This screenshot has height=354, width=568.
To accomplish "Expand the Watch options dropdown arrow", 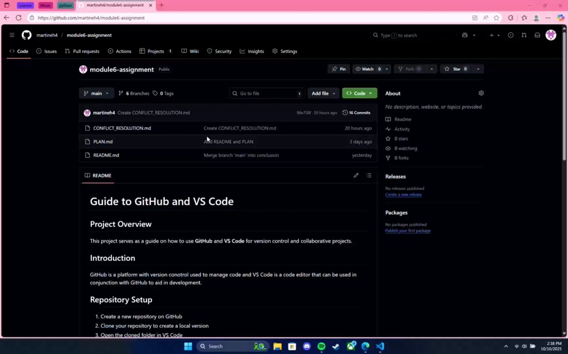I will click(387, 69).
